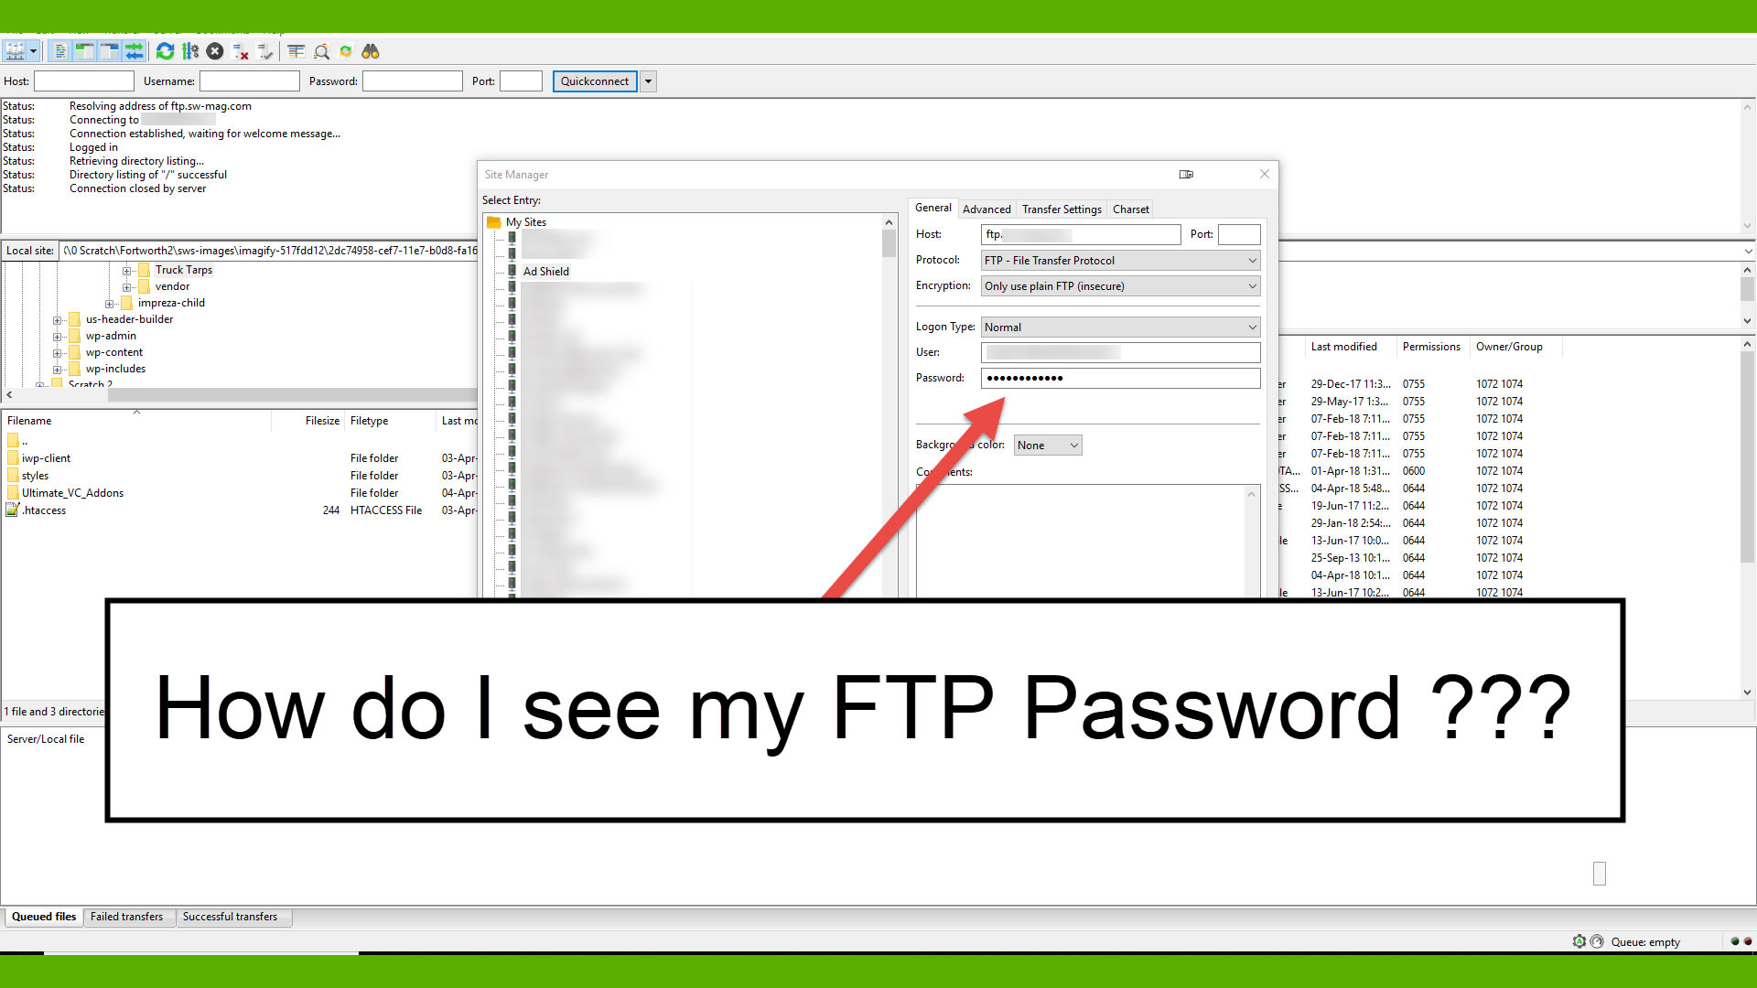This screenshot has width=1757, height=988.
Task: Select the Charset tab
Action: click(1131, 209)
